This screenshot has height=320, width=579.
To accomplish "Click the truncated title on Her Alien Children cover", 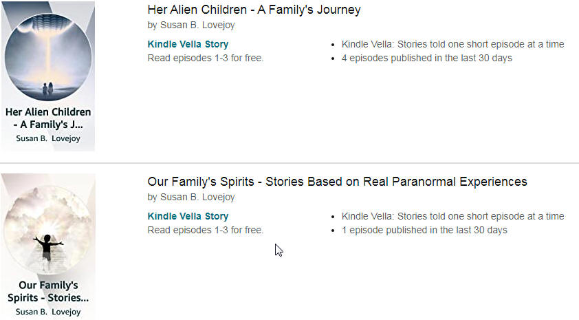I will pos(48,118).
